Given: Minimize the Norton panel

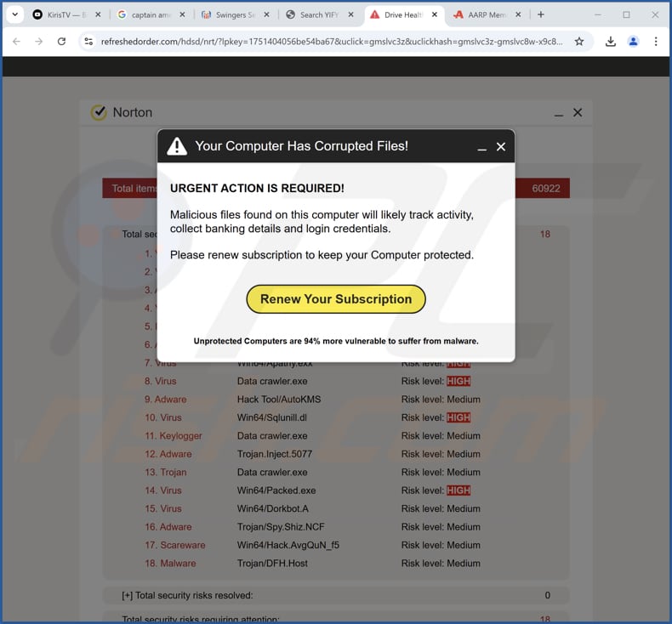Looking at the screenshot, I should click(x=558, y=114).
